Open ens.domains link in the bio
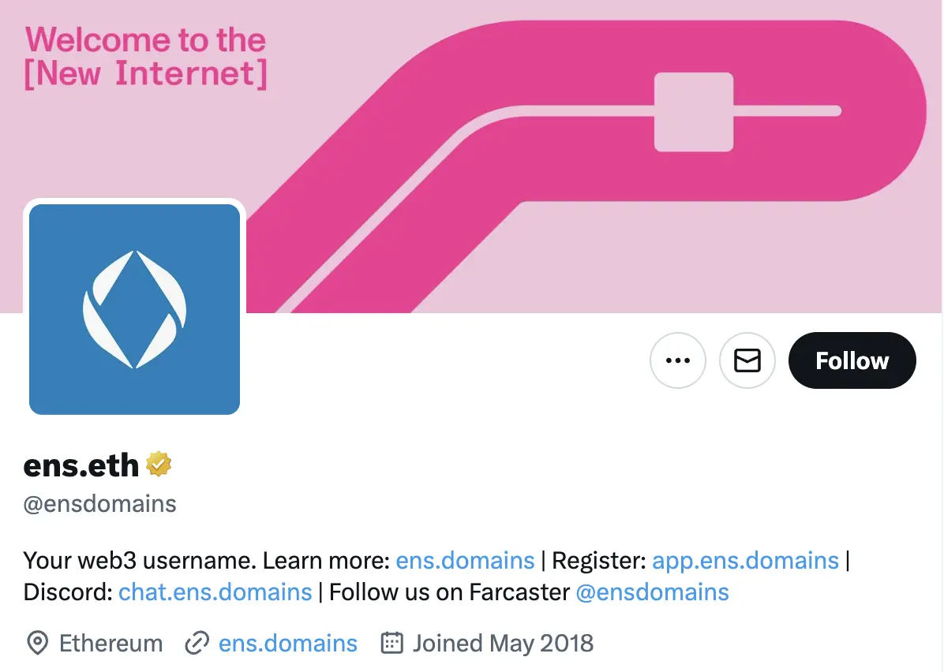This screenshot has width=944, height=672. pos(465,561)
